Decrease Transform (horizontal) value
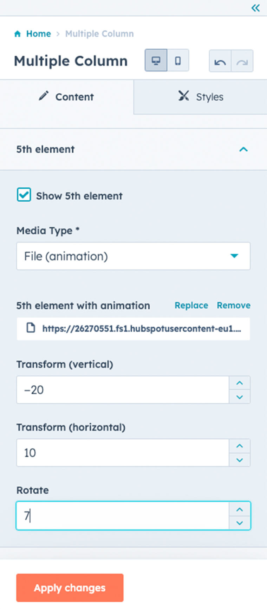Screen dimensions: 267x609 240,460
